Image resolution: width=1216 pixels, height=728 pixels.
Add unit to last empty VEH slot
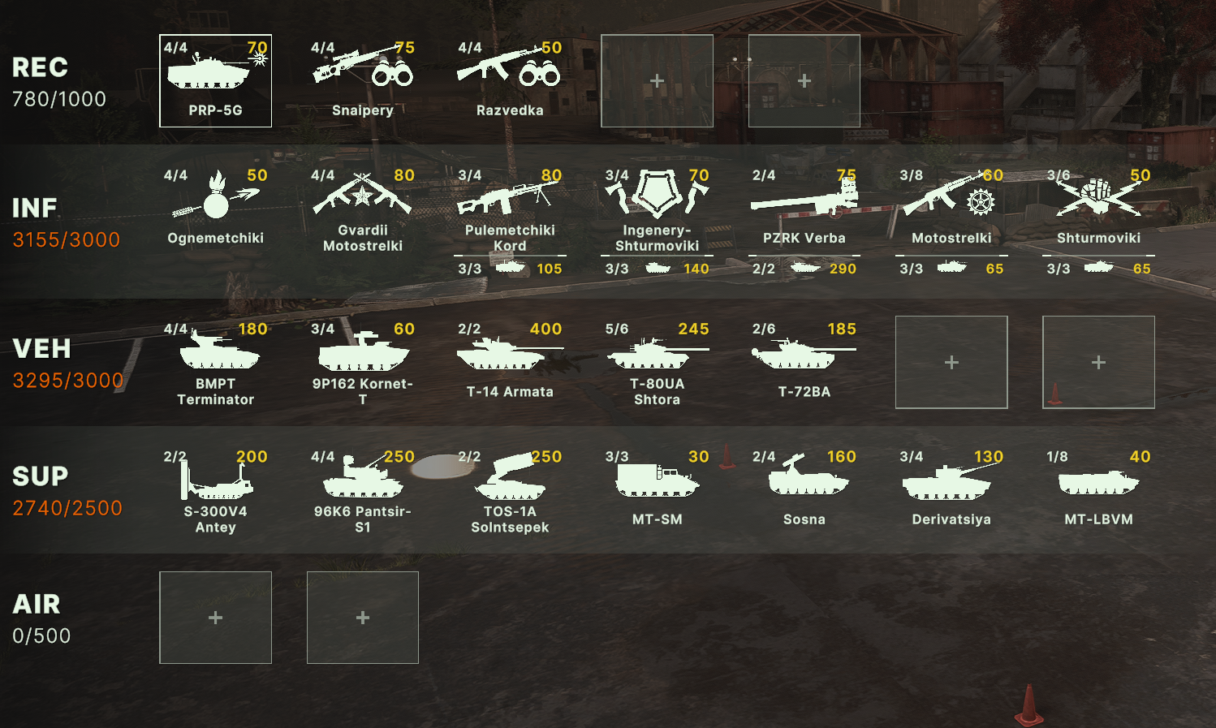click(x=1098, y=362)
